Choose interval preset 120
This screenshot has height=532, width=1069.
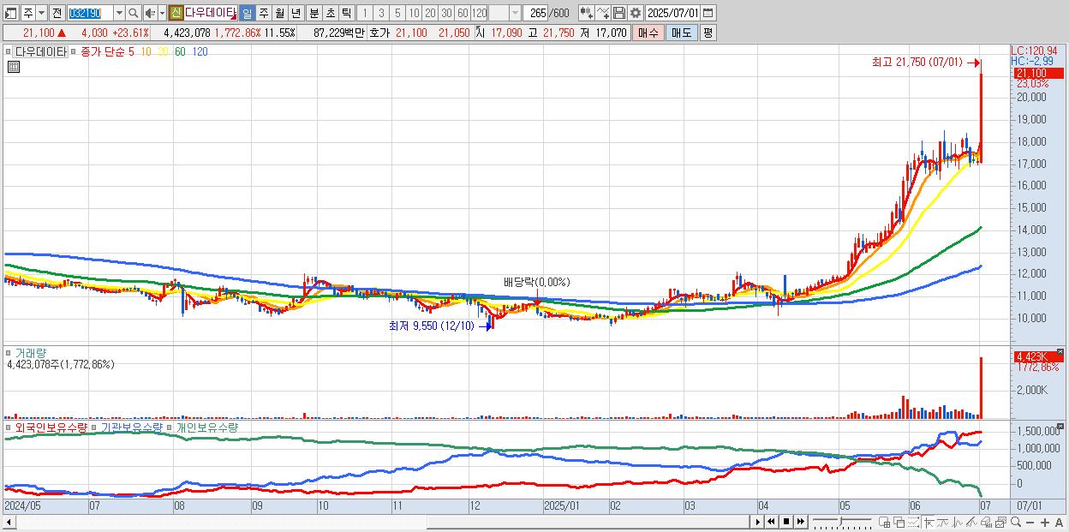point(479,13)
